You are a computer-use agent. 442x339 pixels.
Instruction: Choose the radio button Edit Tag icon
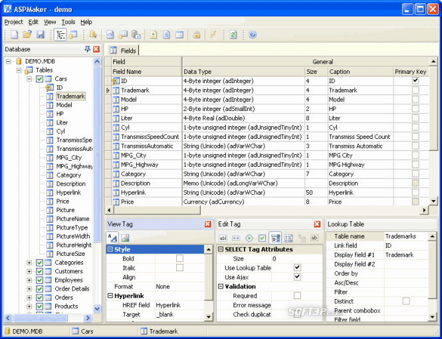[249, 238]
